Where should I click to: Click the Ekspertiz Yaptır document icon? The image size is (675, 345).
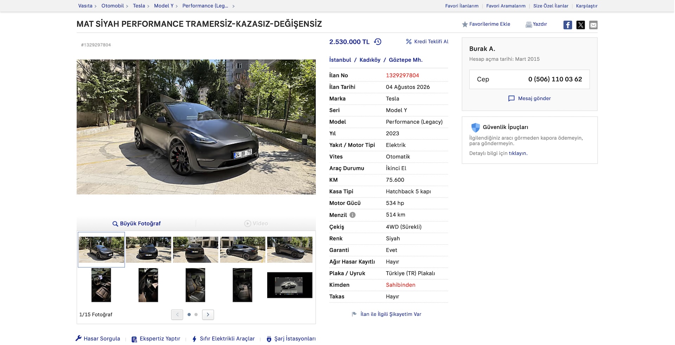coord(134,339)
